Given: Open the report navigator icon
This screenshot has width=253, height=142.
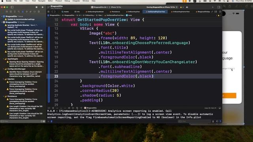Looking at the screenshot, I should coord(39,12).
